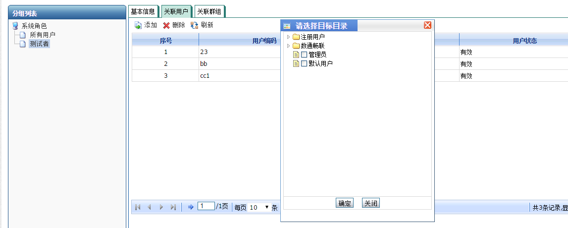Select 所有用户 in group tree
The height and width of the screenshot is (228, 568).
click(43, 35)
